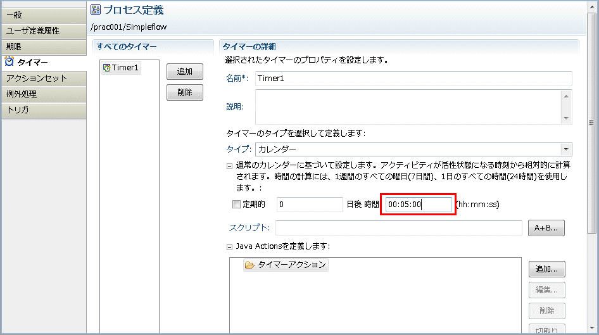Click the タイマーの詳細 section heading
The width and height of the screenshot is (599, 335).
tap(249, 47)
